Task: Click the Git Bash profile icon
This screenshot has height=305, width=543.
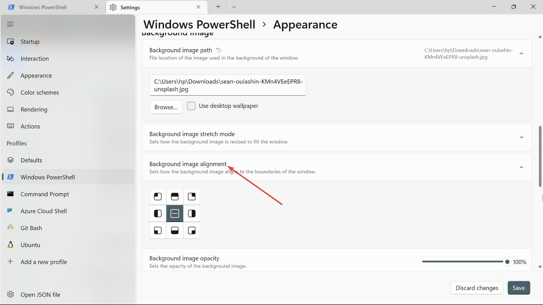Action: coord(11,228)
